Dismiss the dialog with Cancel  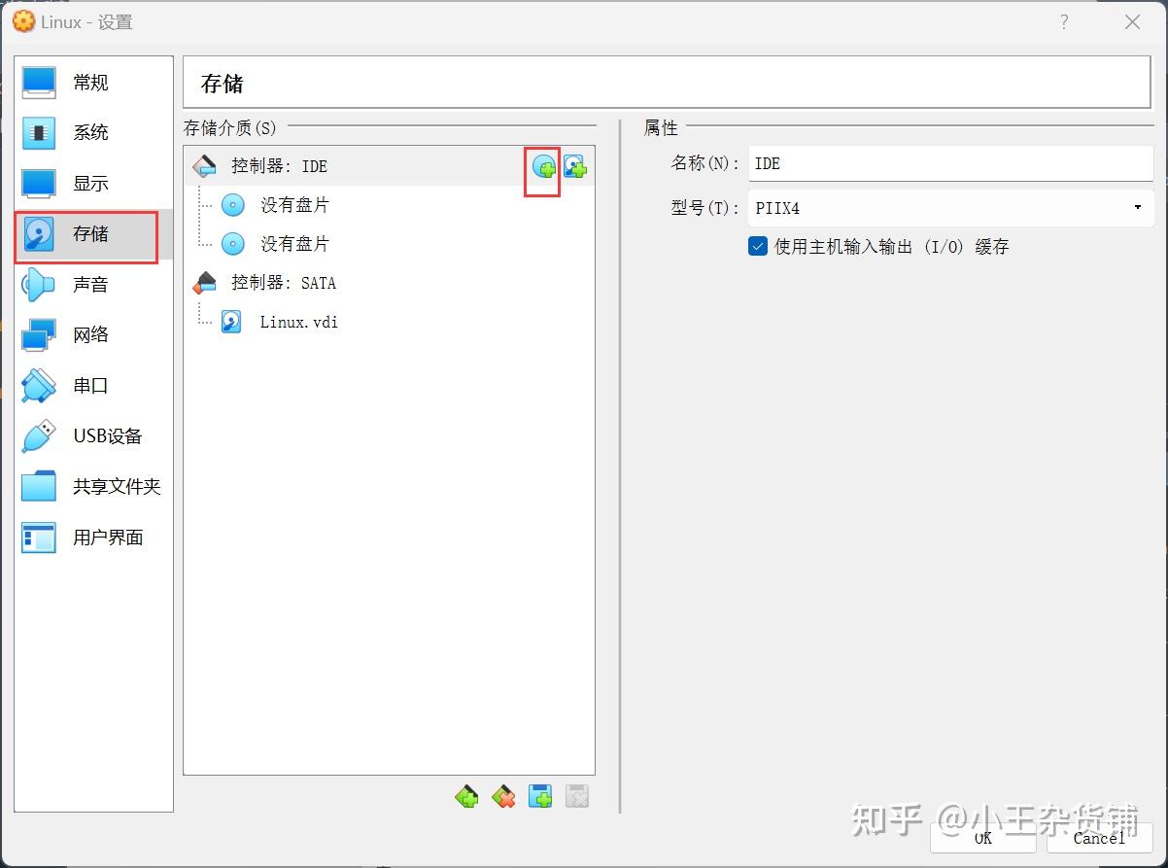click(1098, 838)
